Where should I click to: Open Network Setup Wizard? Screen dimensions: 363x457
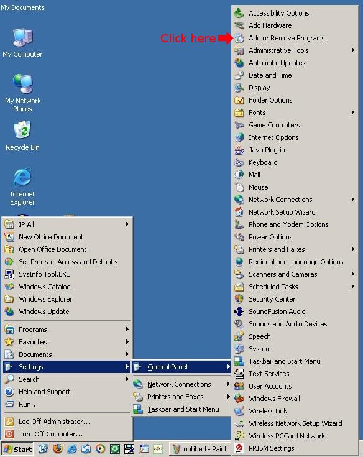[x=295, y=212]
